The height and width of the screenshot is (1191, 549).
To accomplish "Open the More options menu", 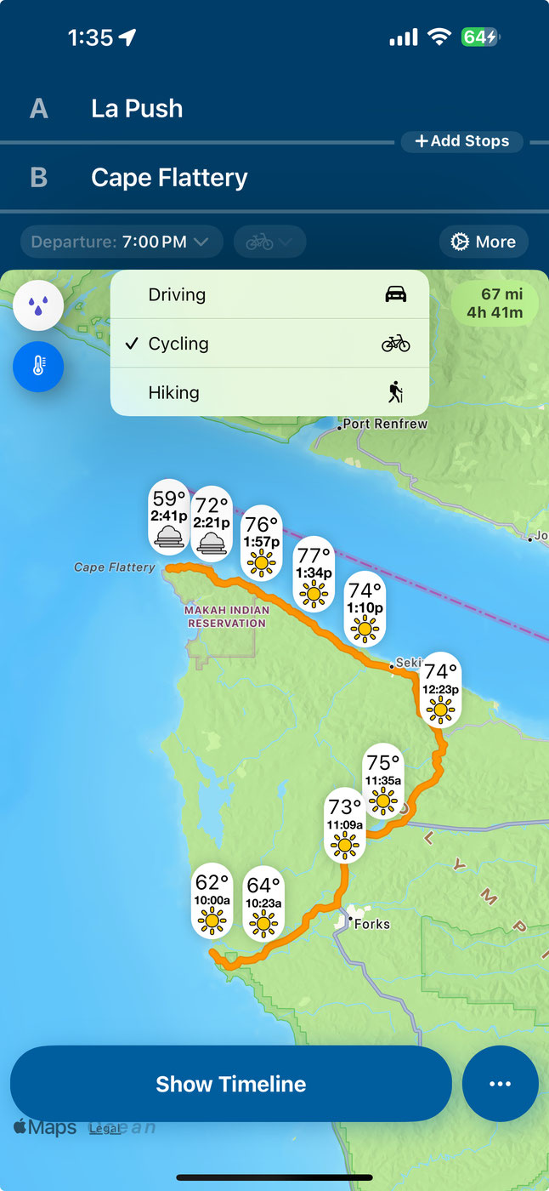I will (484, 242).
